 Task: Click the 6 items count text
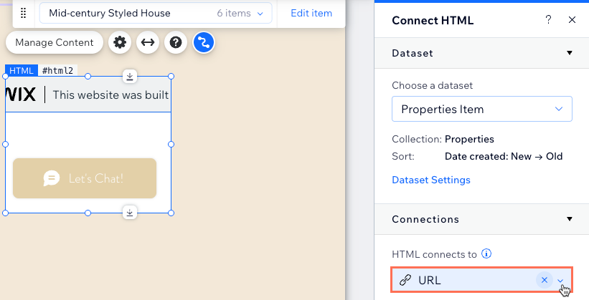coord(234,13)
